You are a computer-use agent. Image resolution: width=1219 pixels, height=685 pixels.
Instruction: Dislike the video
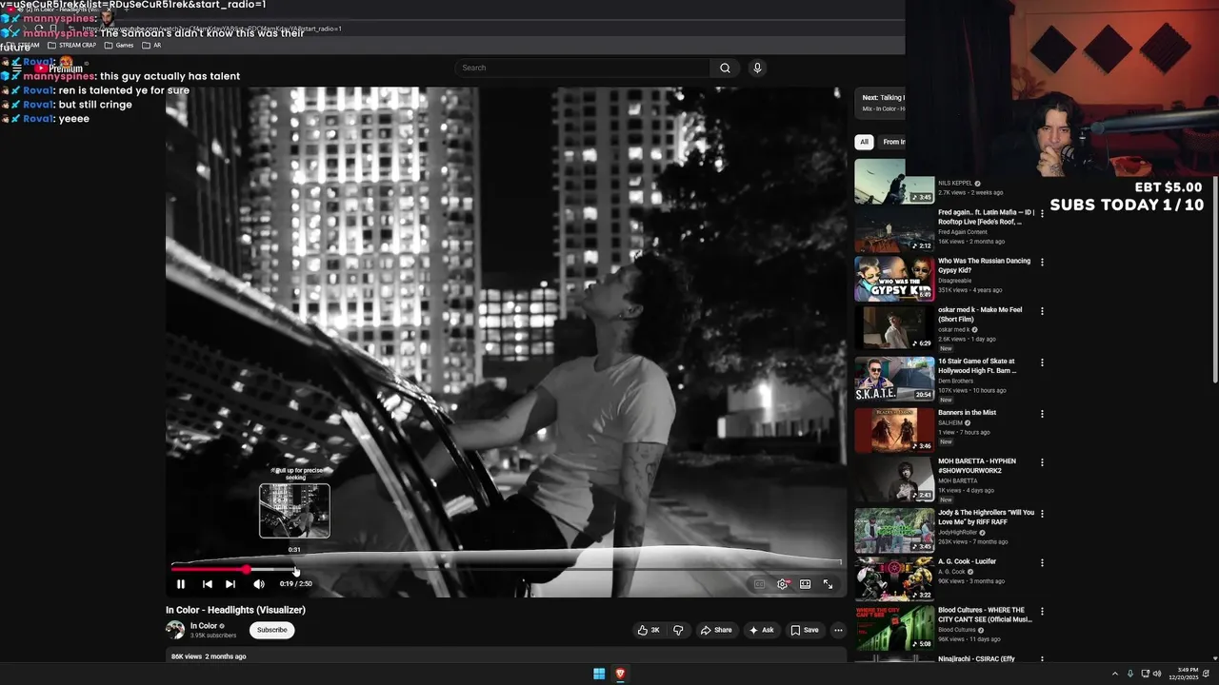[678, 630]
